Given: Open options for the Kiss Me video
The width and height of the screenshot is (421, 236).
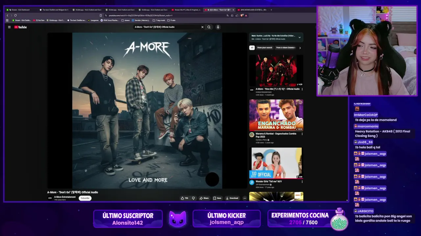Looking at the screenshot, I should [x=302, y=89].
